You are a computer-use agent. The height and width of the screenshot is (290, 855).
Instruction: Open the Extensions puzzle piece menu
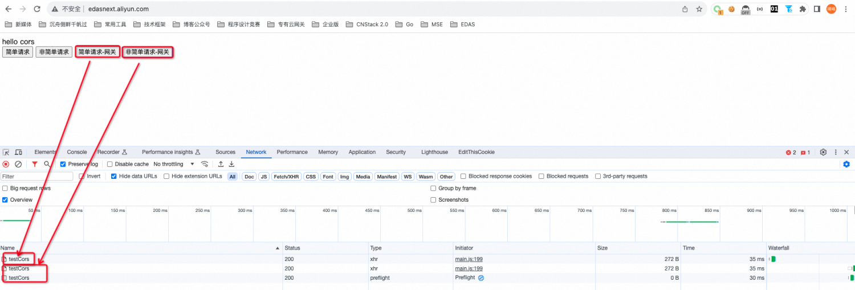click(803, 9)
